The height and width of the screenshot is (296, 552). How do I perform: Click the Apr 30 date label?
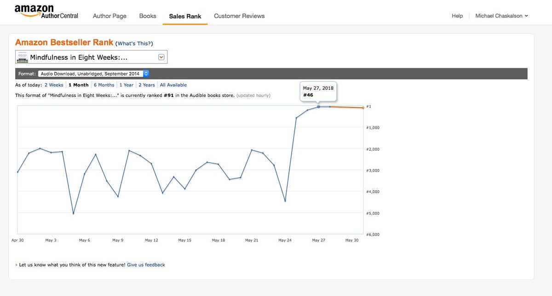coord(17,240)
